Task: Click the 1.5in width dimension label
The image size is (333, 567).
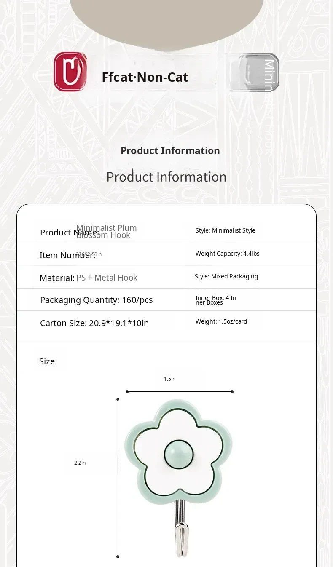Action: pyautogui.click(x=169, y=379)
